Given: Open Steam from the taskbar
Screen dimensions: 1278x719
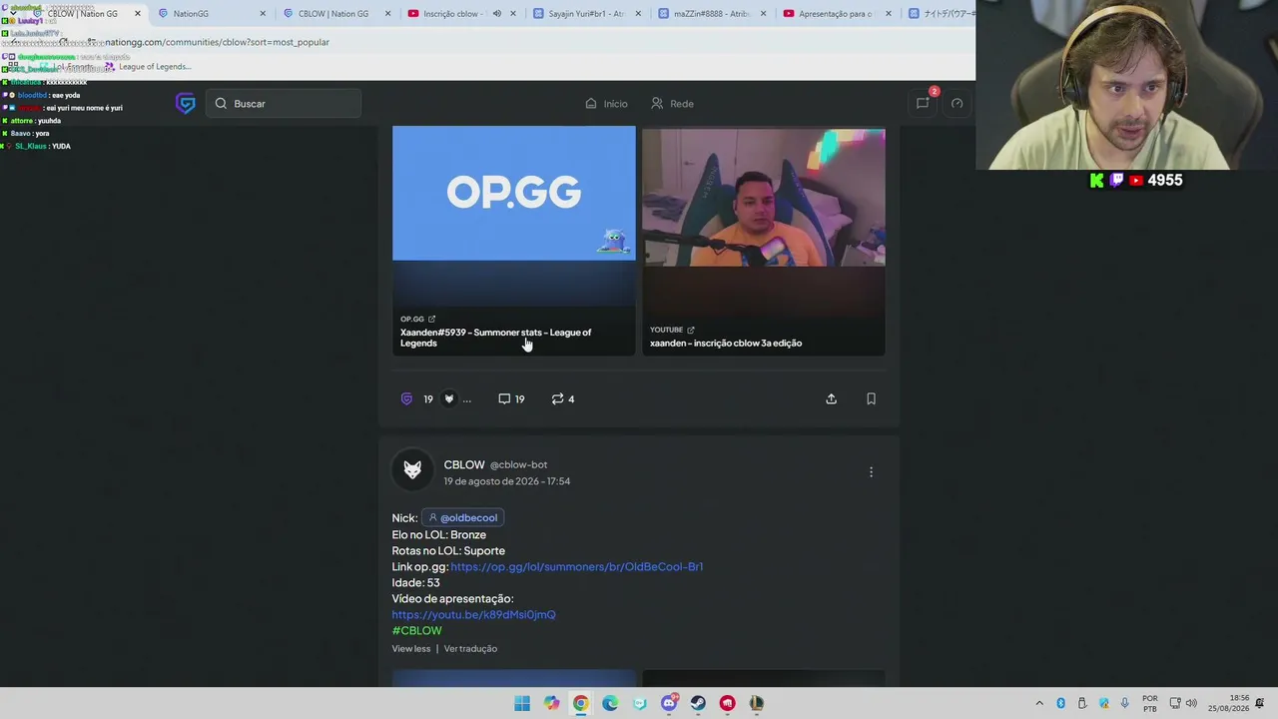Looking at the screenshot, I should point(698,703).
